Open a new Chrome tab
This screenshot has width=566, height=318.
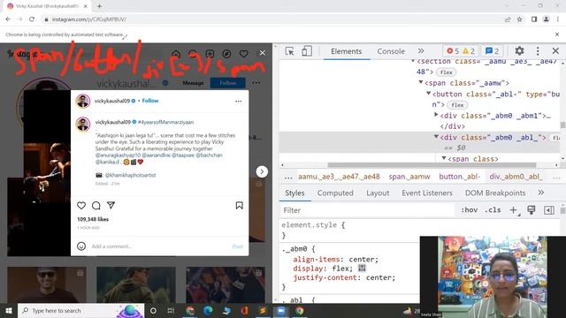pos(99,6)
